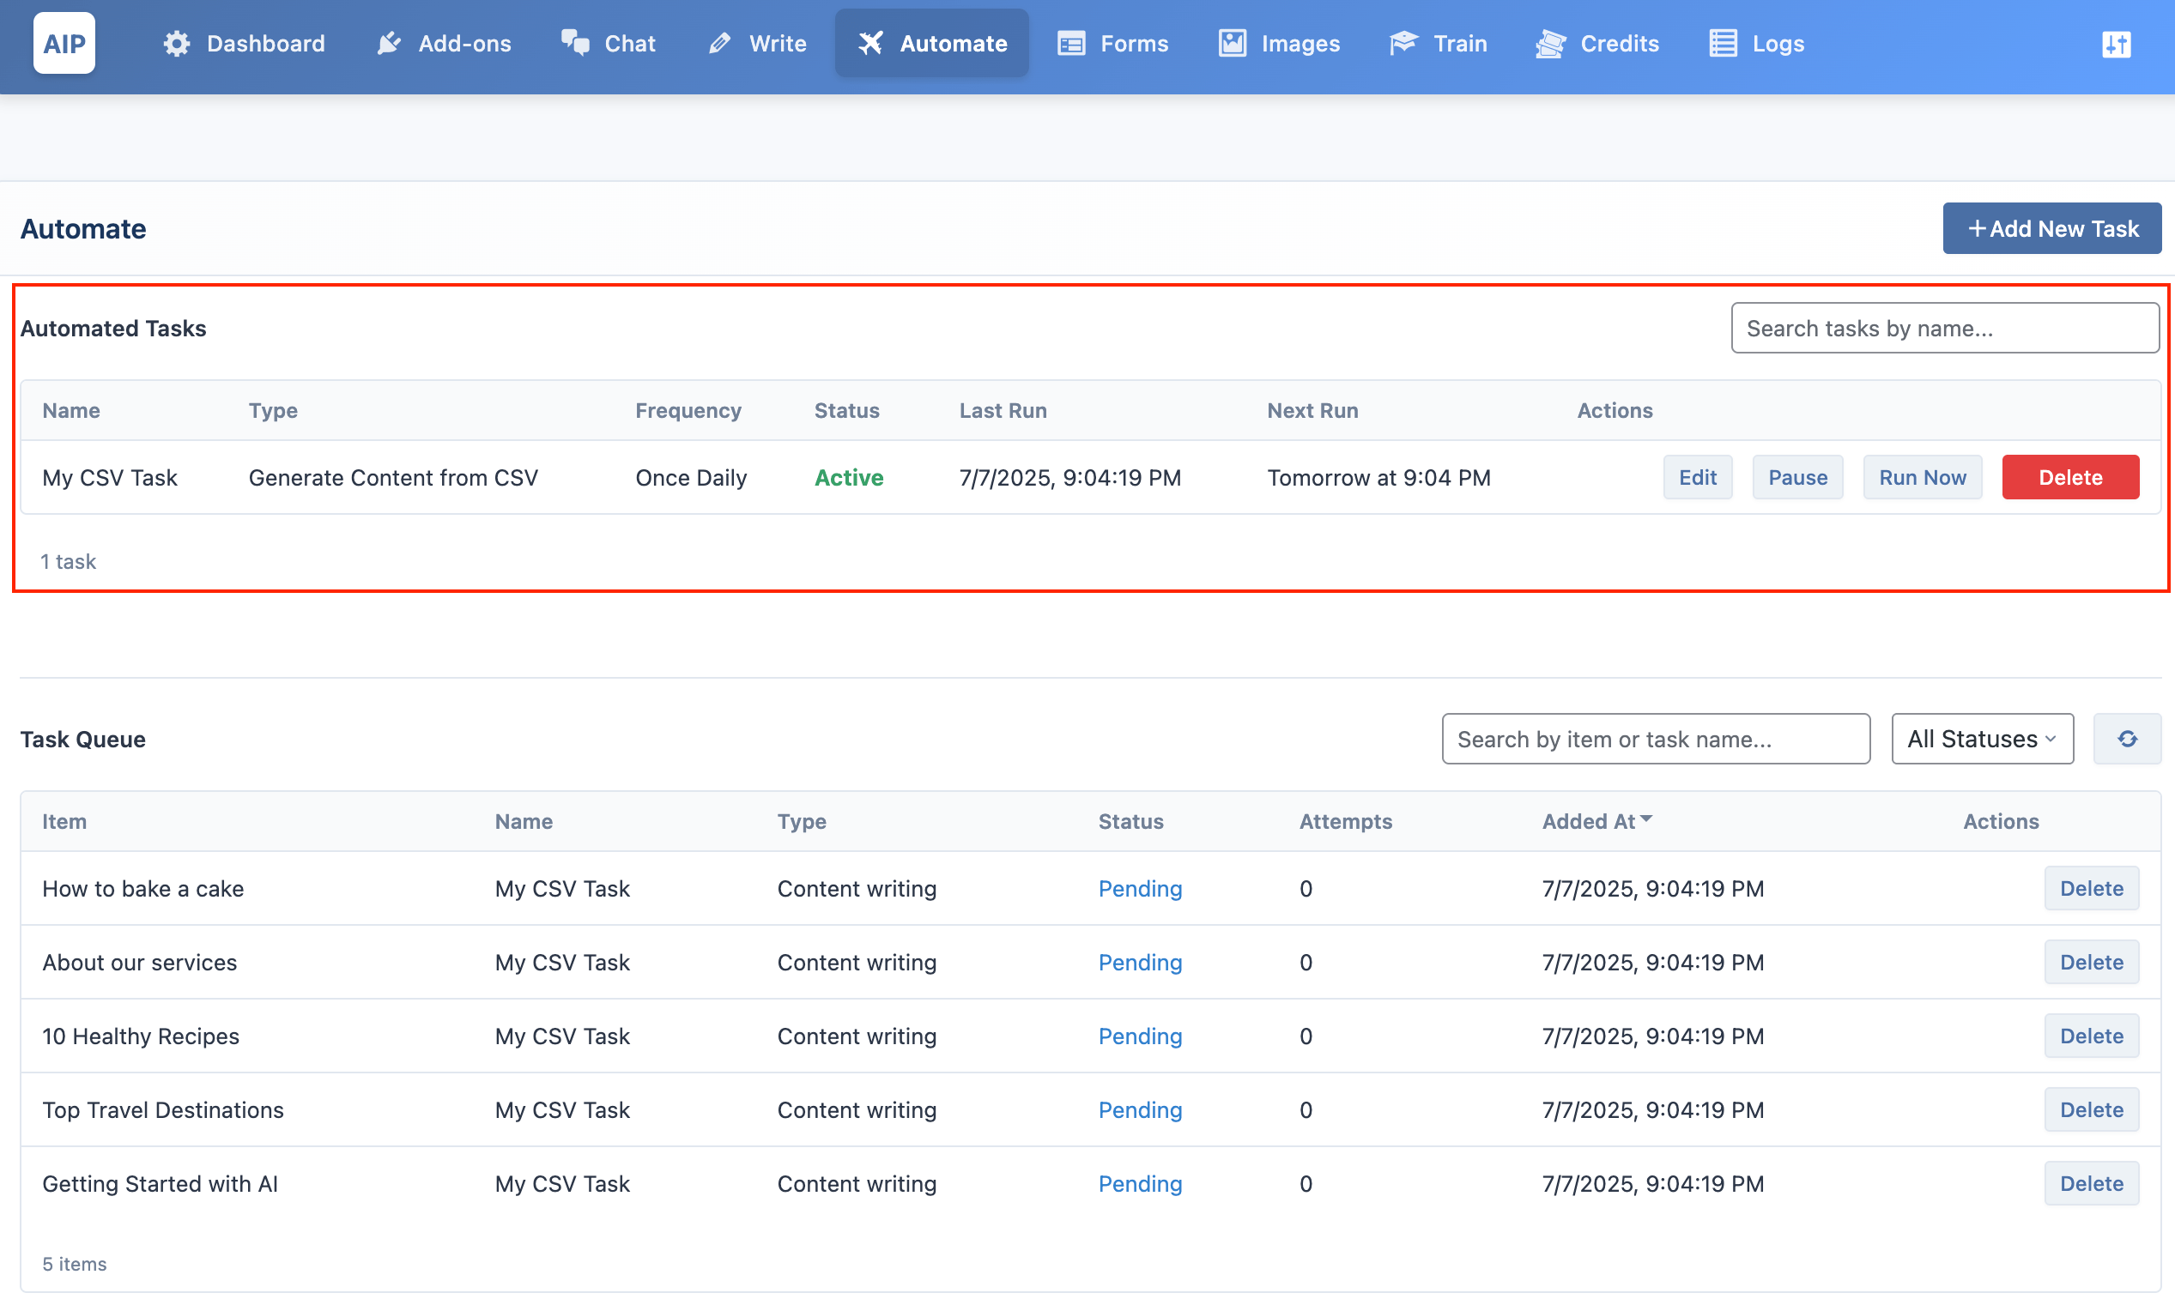
Task: Expand the All Statuses dropdown
Action: pyautogui.click(x=1983, y=739)
